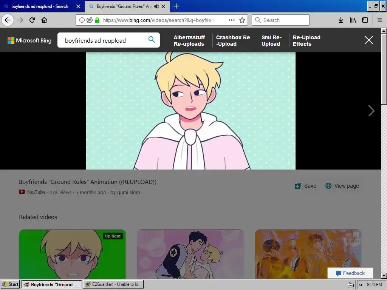Viewport: 387px width, 290px height.
Task: Click the 6:20 PM clock
Action: [375, 285]
